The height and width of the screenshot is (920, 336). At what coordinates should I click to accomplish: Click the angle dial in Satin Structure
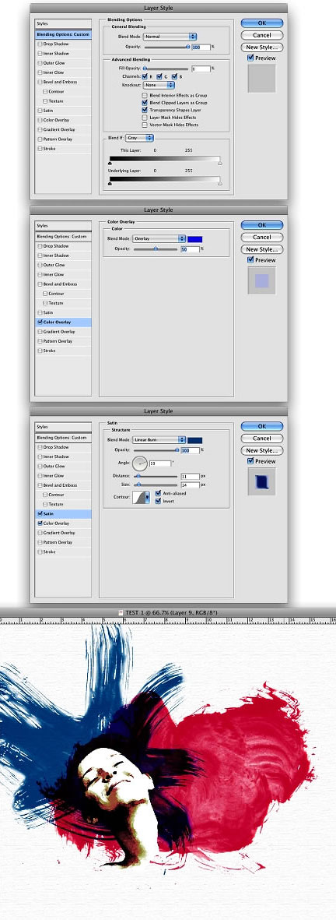point(141,463)
